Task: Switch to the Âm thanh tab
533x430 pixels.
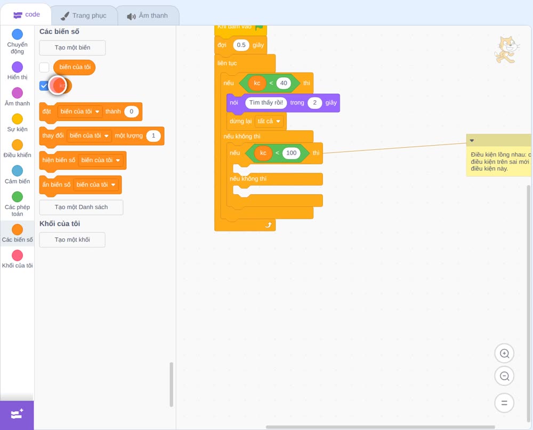Action: 148,15
